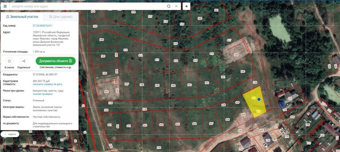The width and height of the screenshot is (340, 152).
Task: Click parcel 588 on the map
Action: coord(101,40)
